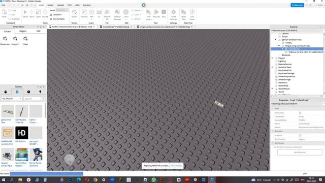Open the Terrain Editor ribbon button
The width and height of the screenshot is (325, 183).
(74, 14)
